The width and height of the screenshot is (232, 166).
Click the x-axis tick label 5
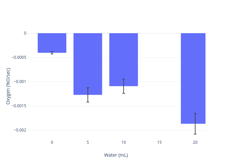tap(88, 142)
